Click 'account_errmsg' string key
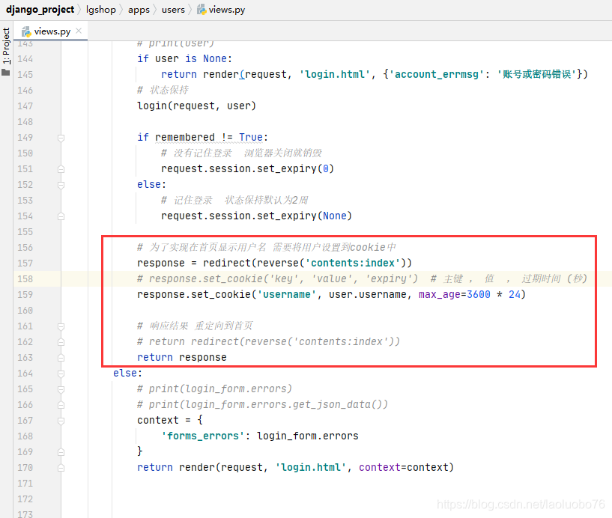 point(437,75)
